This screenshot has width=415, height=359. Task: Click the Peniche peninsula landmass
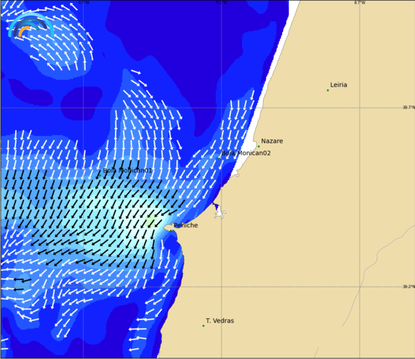[169, 227]
